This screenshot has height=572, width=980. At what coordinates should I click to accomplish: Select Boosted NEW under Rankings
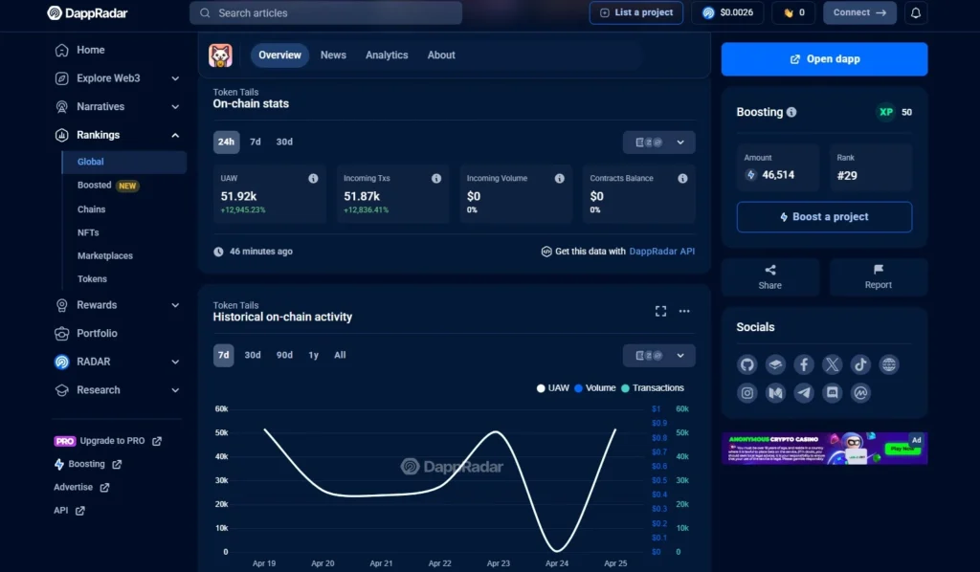pyautogui.click(x=107, y=185)
